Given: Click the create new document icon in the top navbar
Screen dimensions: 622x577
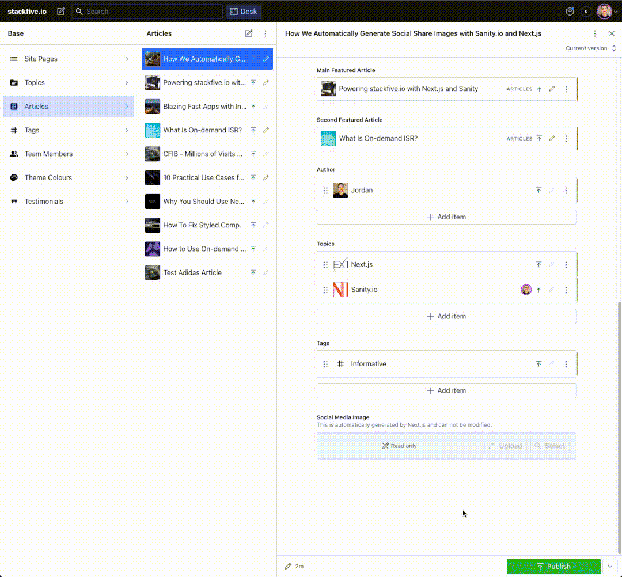Looking at the screenshot, I should pyautogui.click(x=60, y=12).
